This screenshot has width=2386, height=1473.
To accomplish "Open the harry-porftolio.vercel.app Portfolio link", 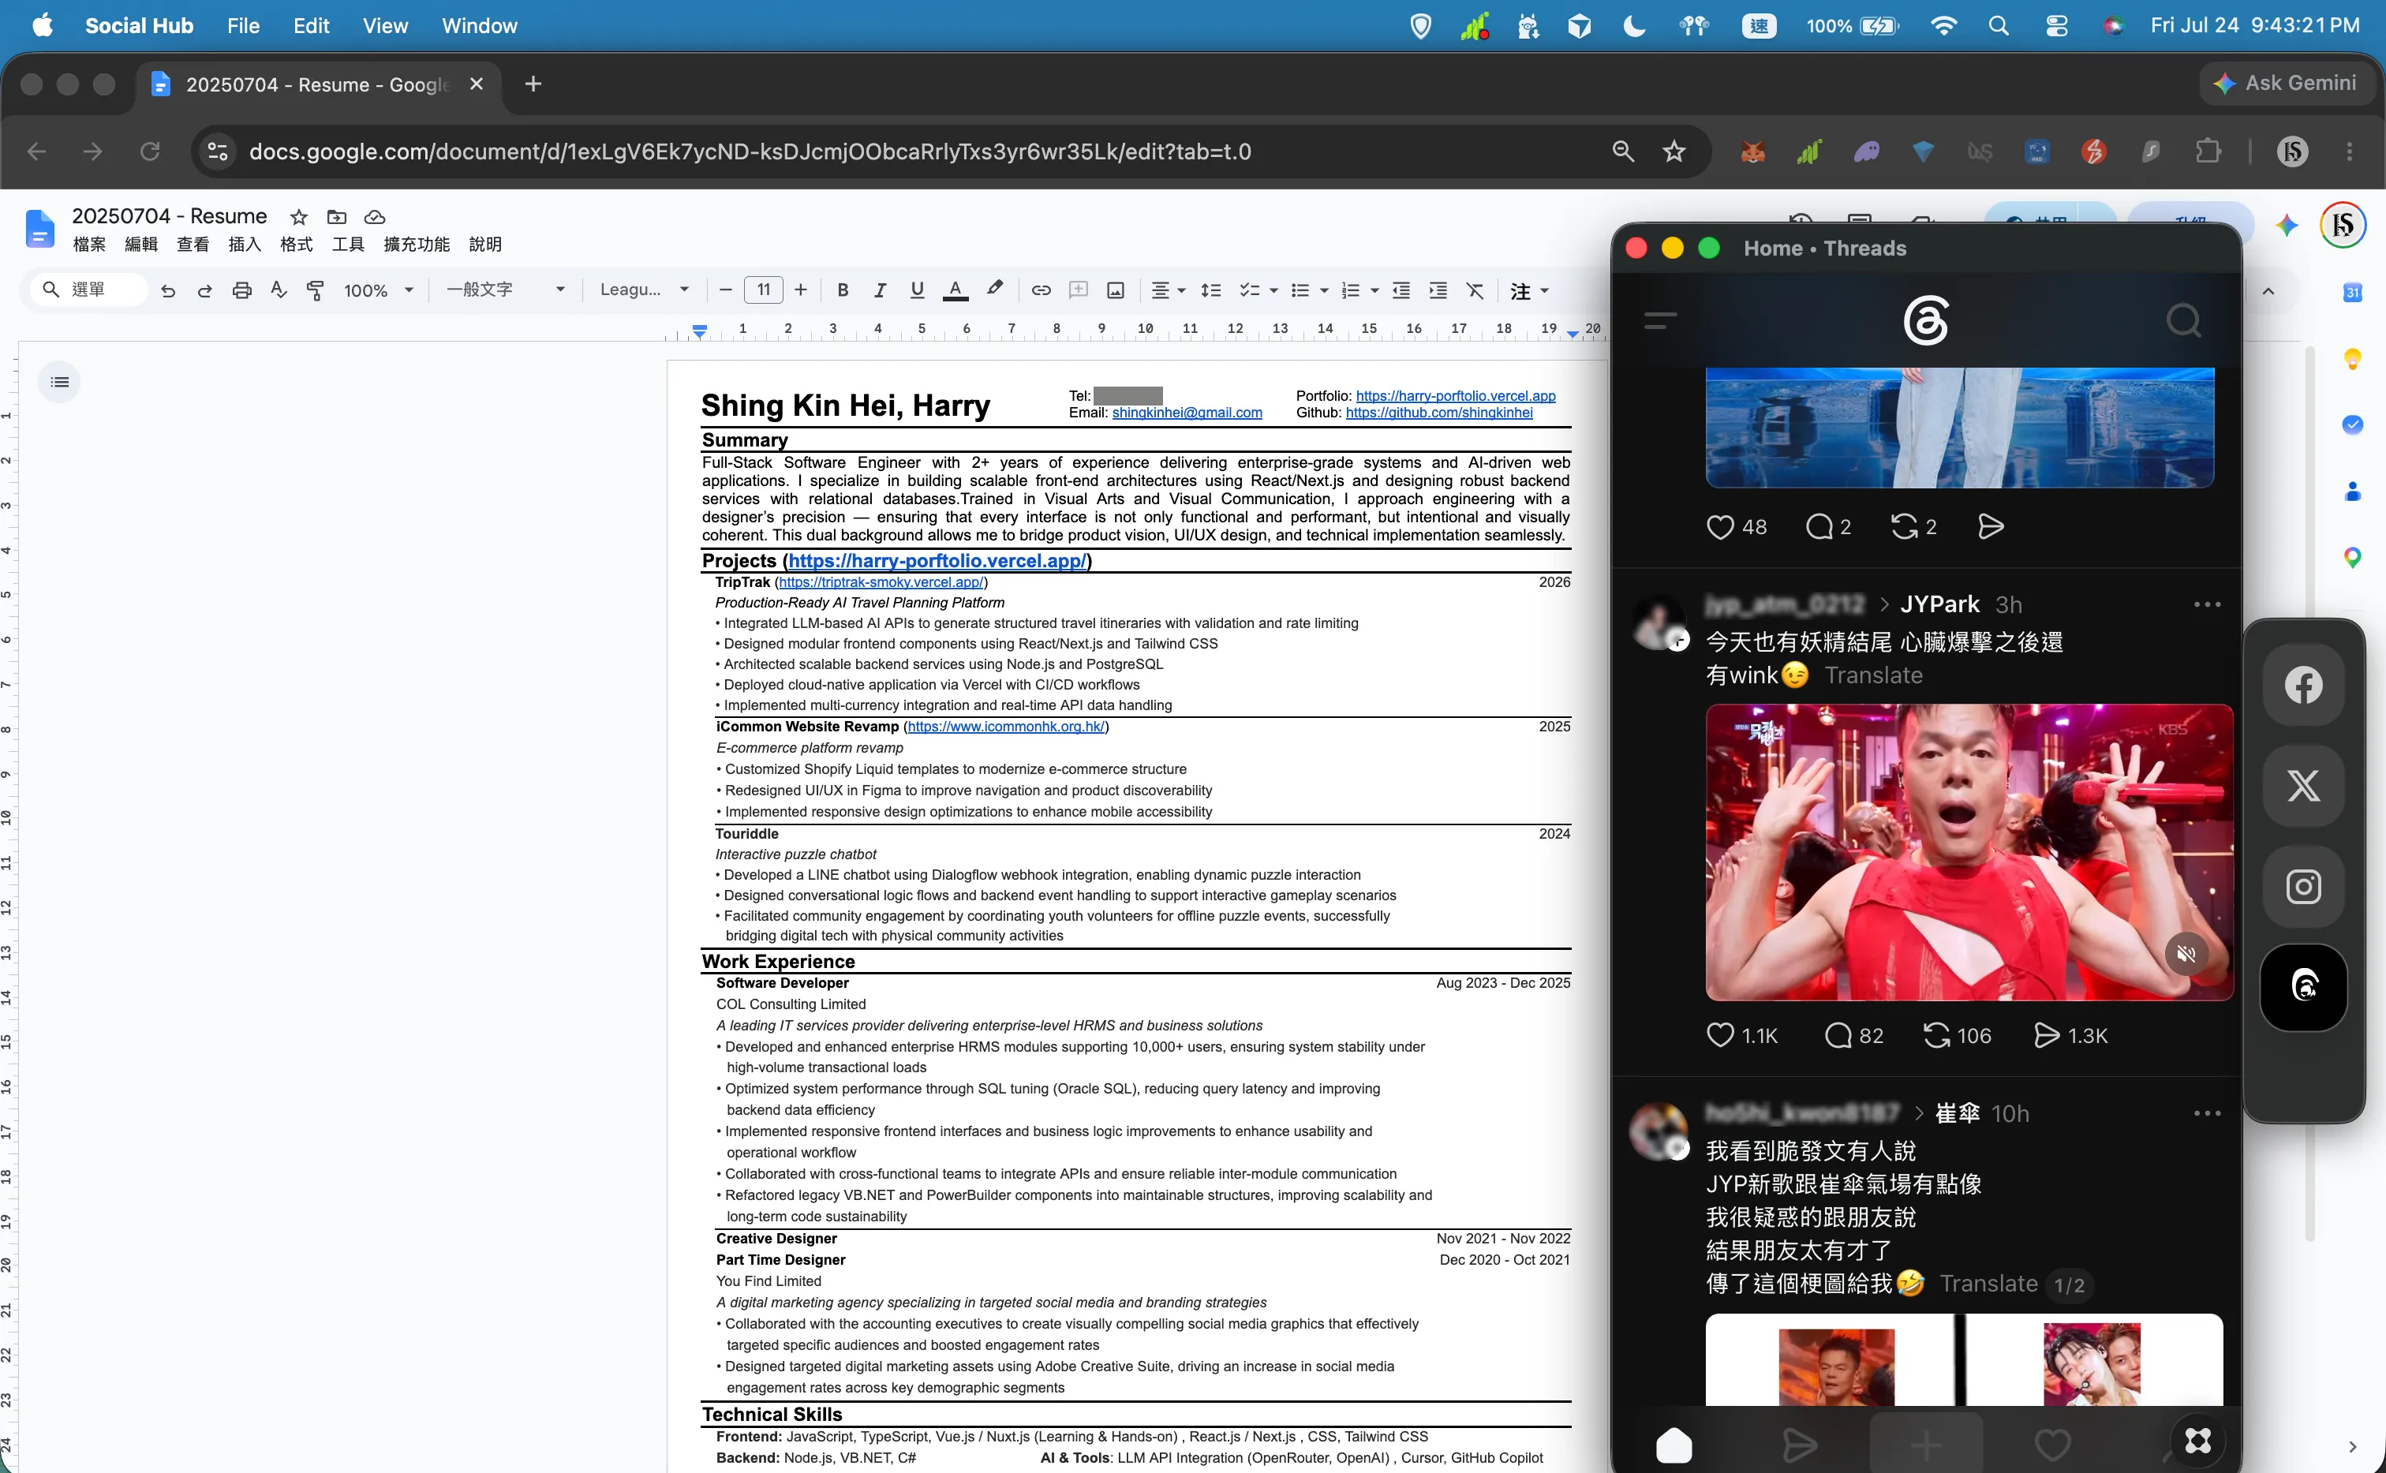I will pos(1456,395).
